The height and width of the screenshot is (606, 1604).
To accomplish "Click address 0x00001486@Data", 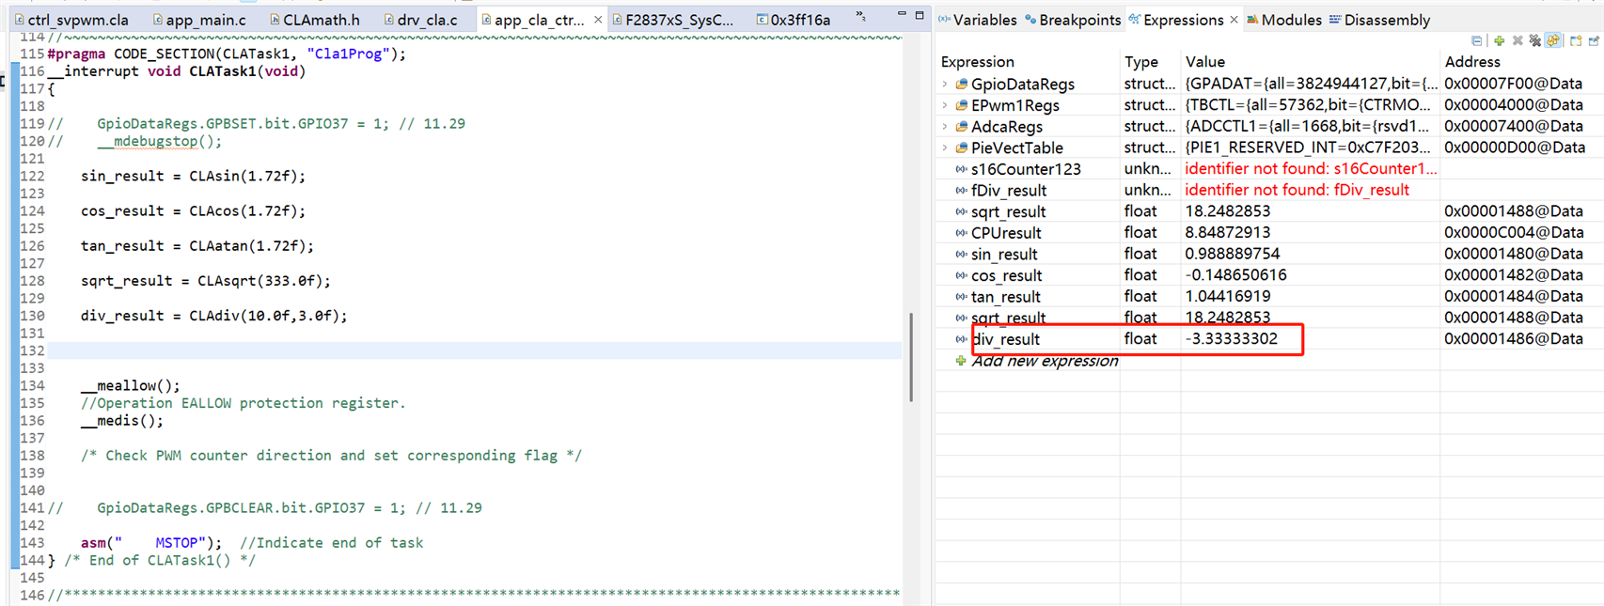I will (x=1514, y=339).
